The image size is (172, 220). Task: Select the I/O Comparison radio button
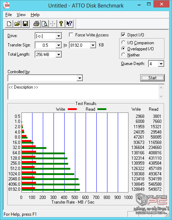[x=123, y=42]
